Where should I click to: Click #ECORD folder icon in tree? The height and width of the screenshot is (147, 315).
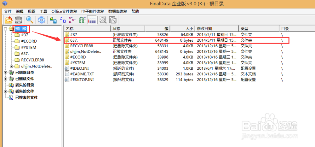[x=17, y=41]
